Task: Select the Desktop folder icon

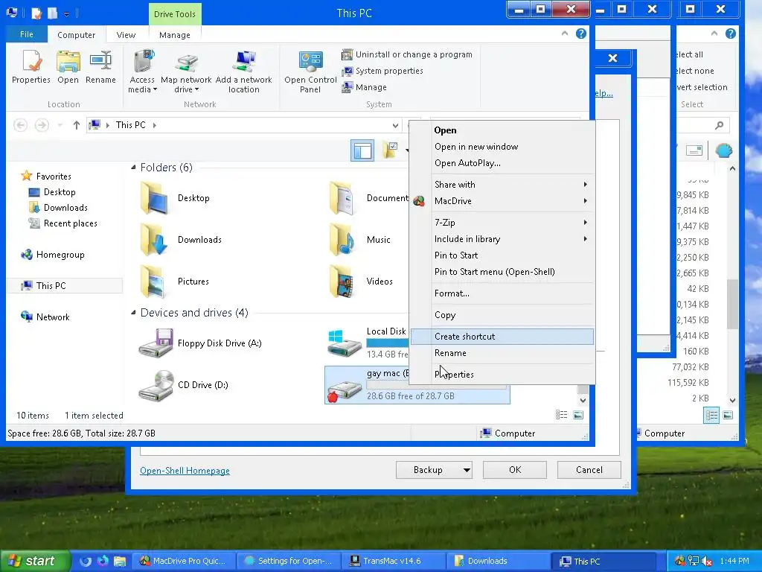Action: [154, 198]
